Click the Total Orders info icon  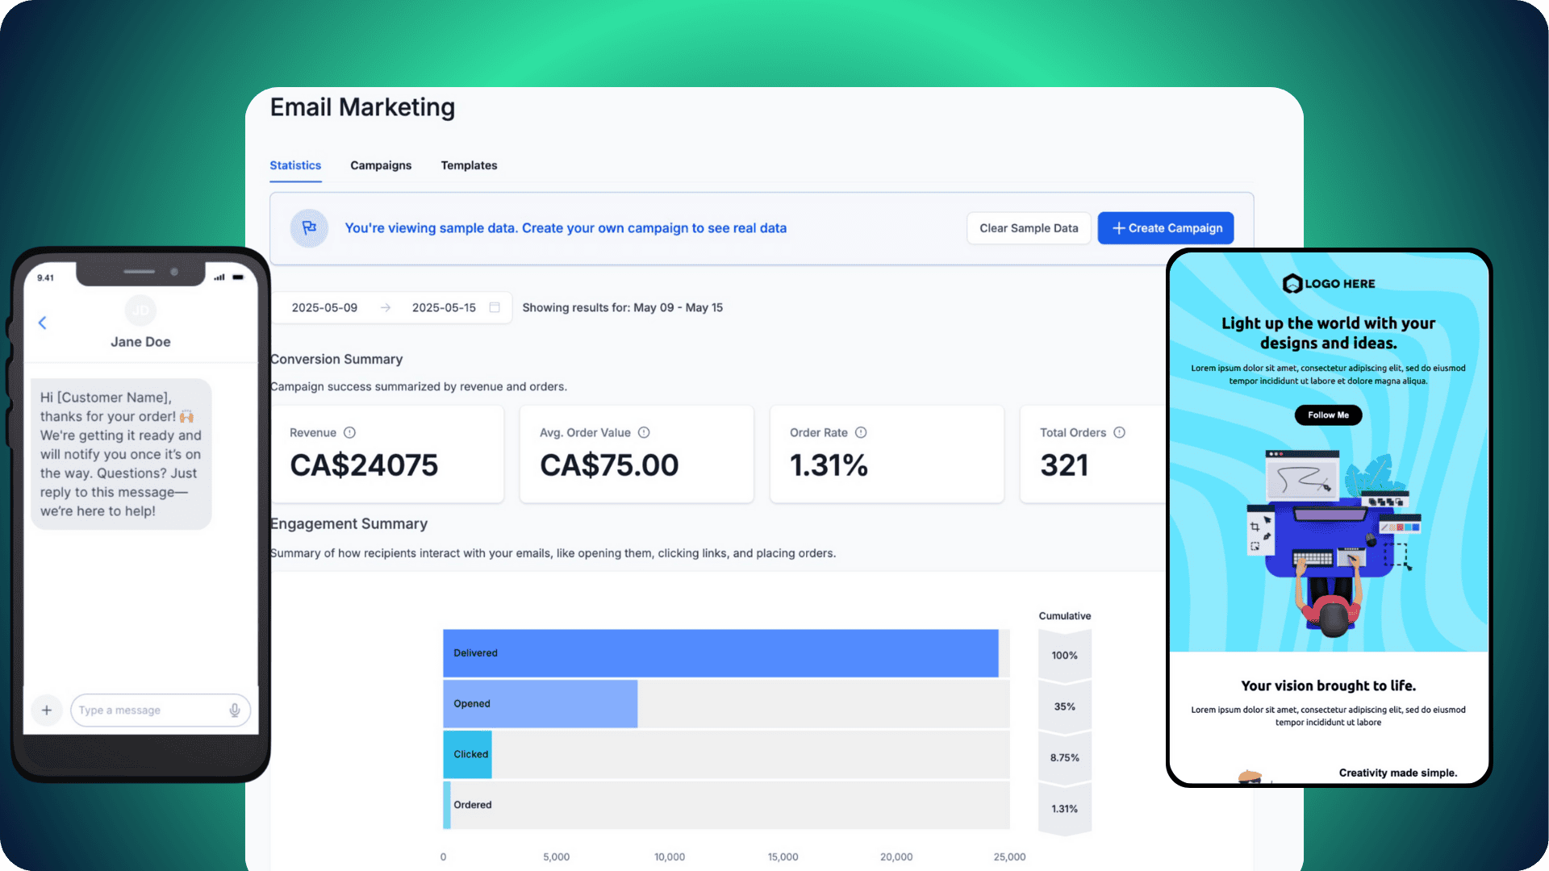pos(1119,432)
